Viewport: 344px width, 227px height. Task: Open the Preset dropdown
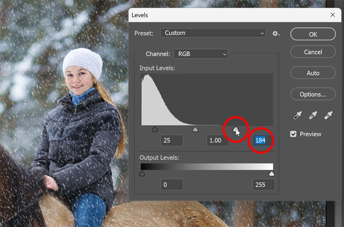point(213,33)
